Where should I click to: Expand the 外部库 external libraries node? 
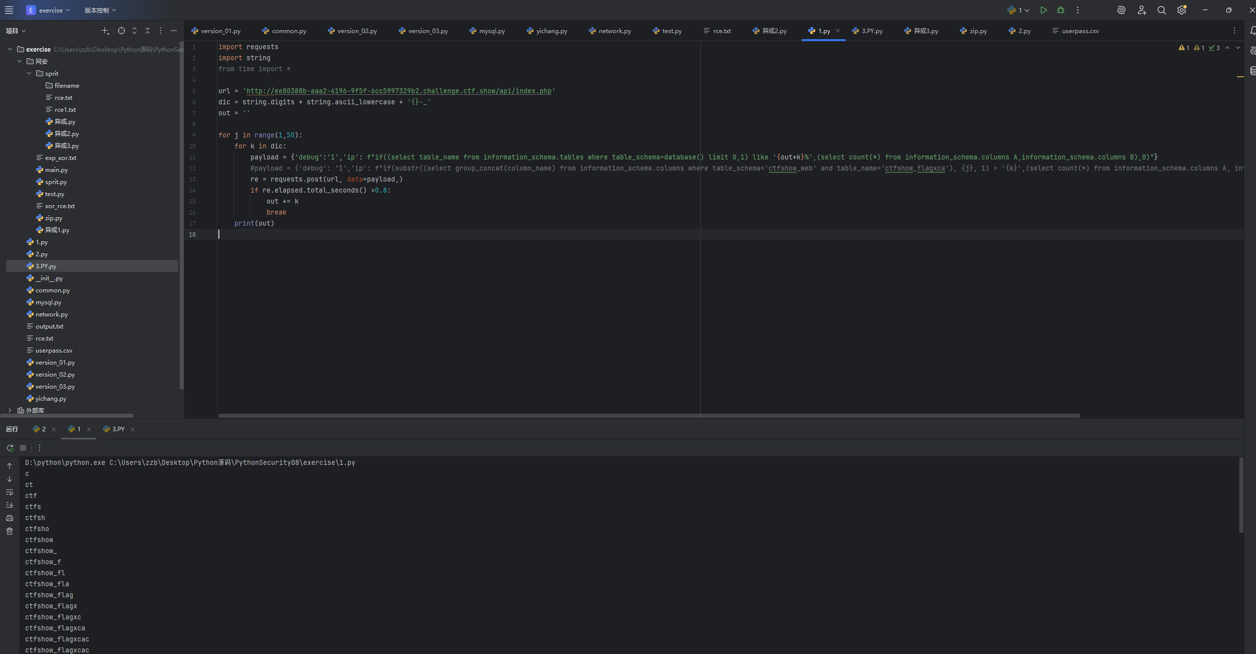click(10, 410)
